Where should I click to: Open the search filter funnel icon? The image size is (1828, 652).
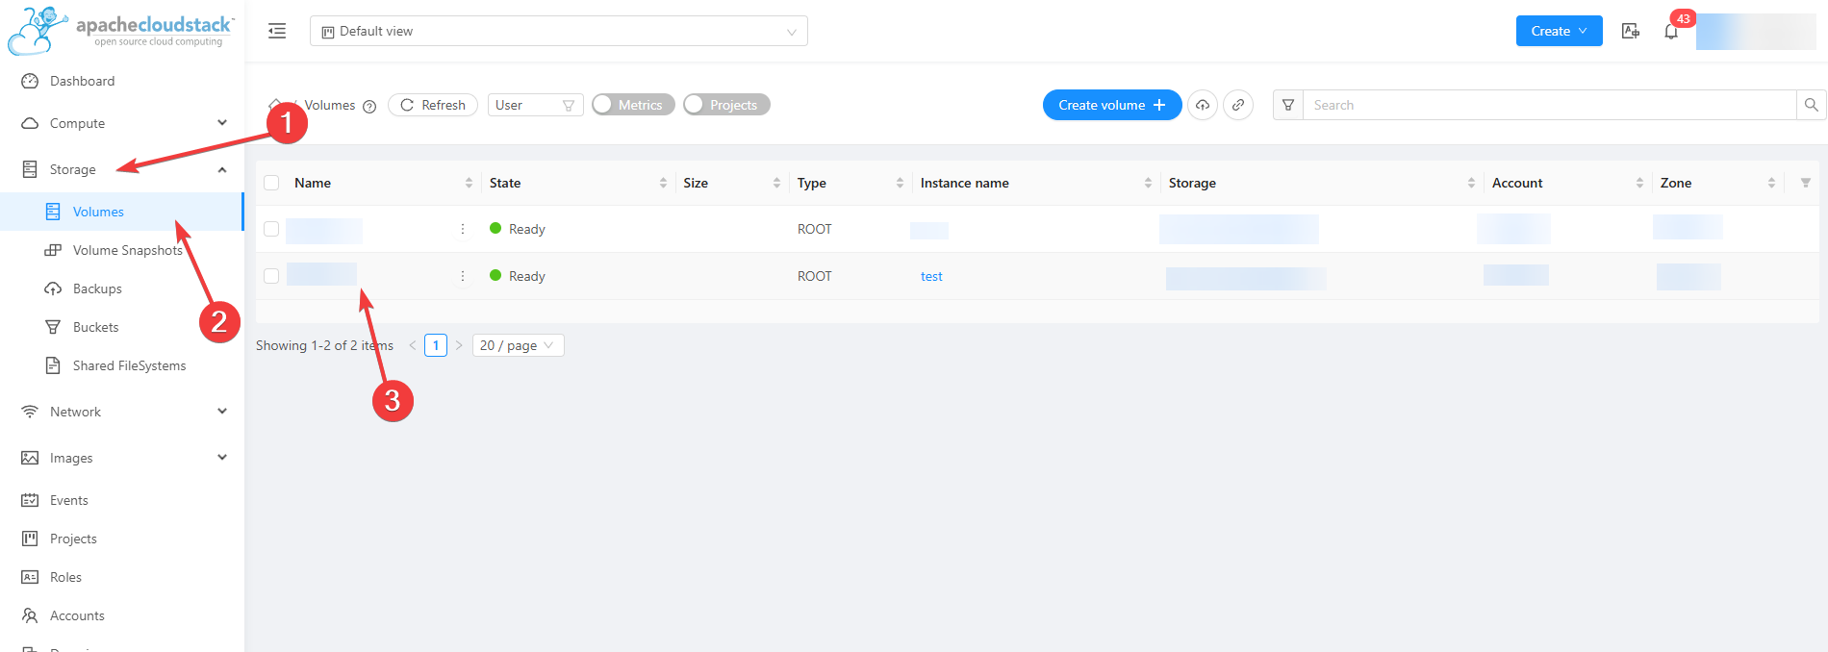point(1288,105)
